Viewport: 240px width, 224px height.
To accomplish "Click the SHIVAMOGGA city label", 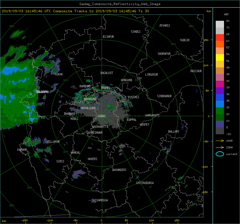I will point(100,200).
